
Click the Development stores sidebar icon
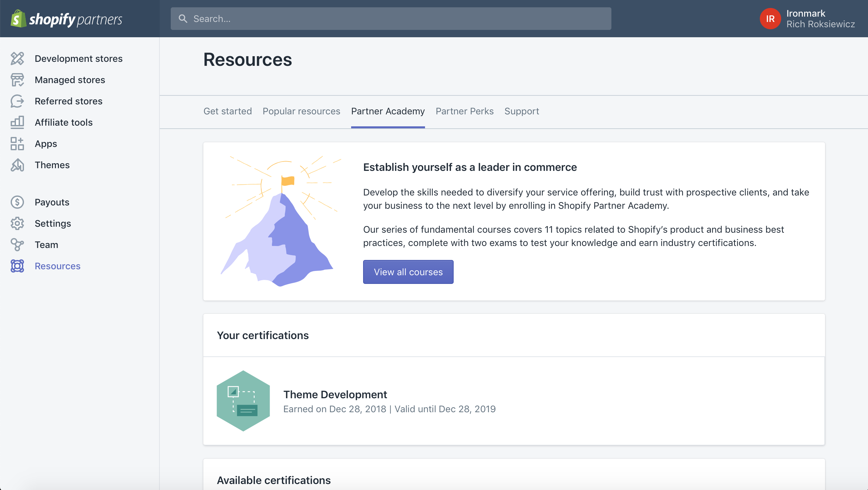[x=17, y=59]
